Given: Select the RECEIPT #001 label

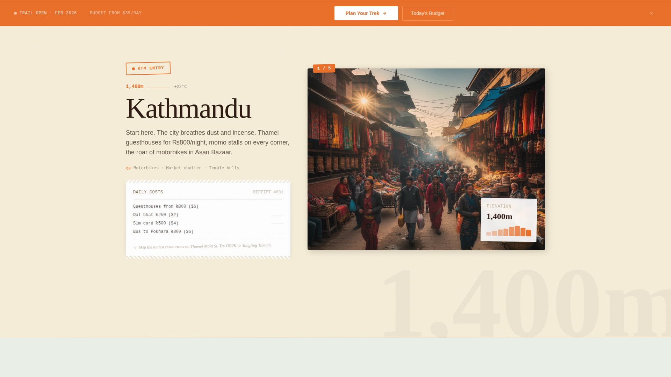Looking at the screenshot, I should [268, 192].
